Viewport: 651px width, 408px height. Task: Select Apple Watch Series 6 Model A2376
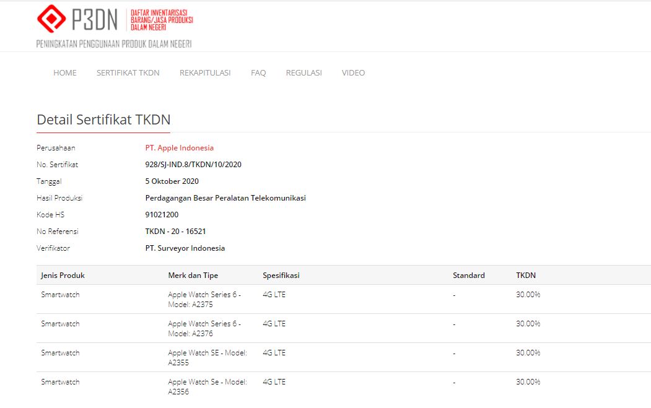coord(204,328)
